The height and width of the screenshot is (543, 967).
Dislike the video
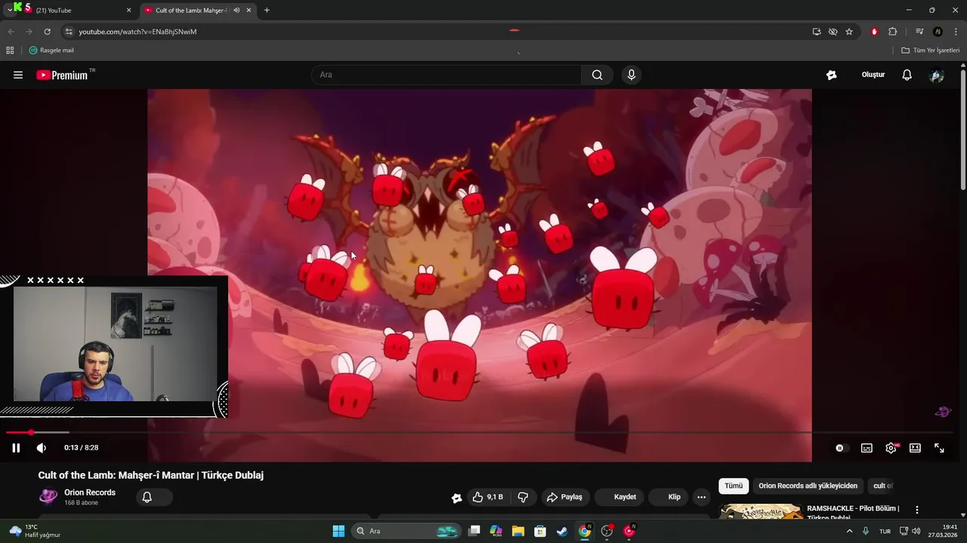(523, 497)
